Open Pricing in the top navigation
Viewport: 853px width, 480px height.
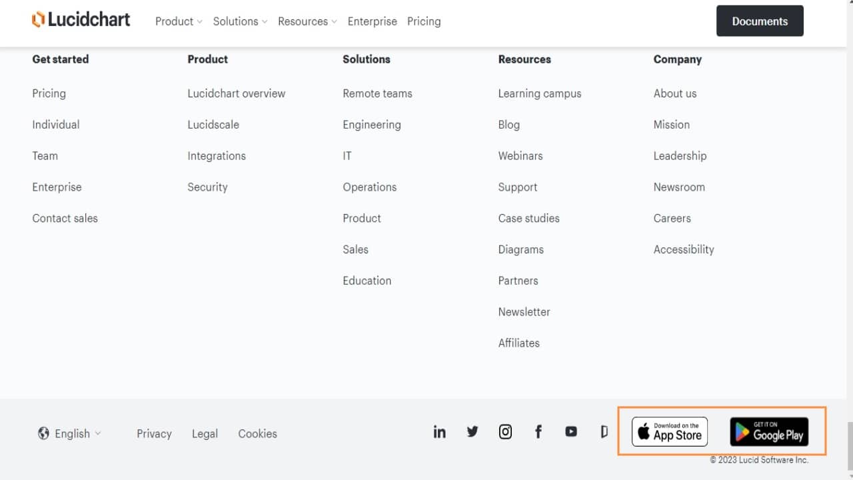[424, 21]
